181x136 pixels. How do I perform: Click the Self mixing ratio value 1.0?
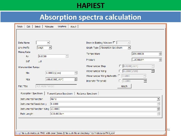pyautogui.click(x=40, y=61)
